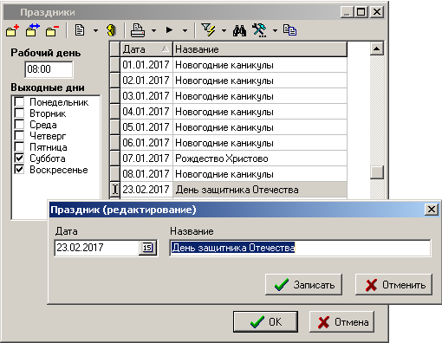Click the binoculars search icon
The height and width of the screenshot is (343, 442).
[239, 30]
